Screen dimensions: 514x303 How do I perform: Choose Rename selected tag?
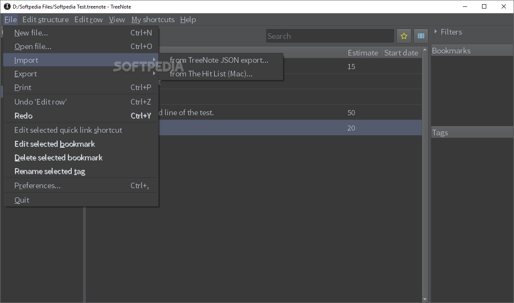tap(81, 171)
